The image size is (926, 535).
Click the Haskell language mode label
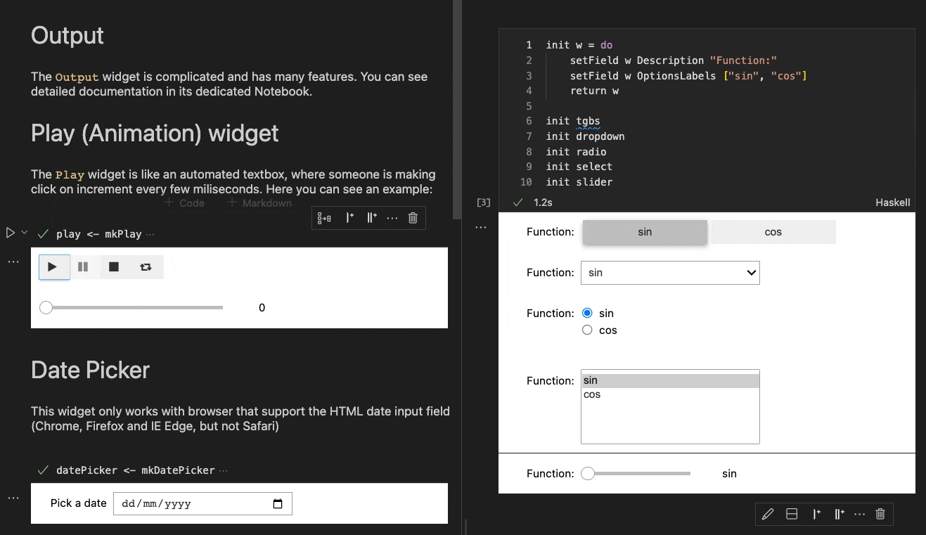[x=893, y=202]
